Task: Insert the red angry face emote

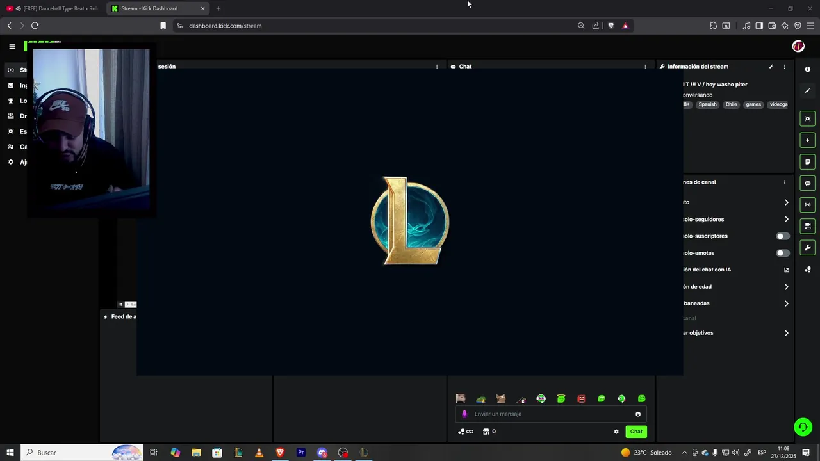Action: click(581, 399)
